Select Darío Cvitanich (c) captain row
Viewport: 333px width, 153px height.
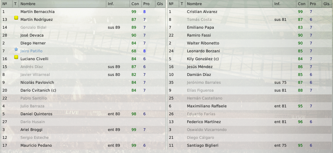coord(83,90)
